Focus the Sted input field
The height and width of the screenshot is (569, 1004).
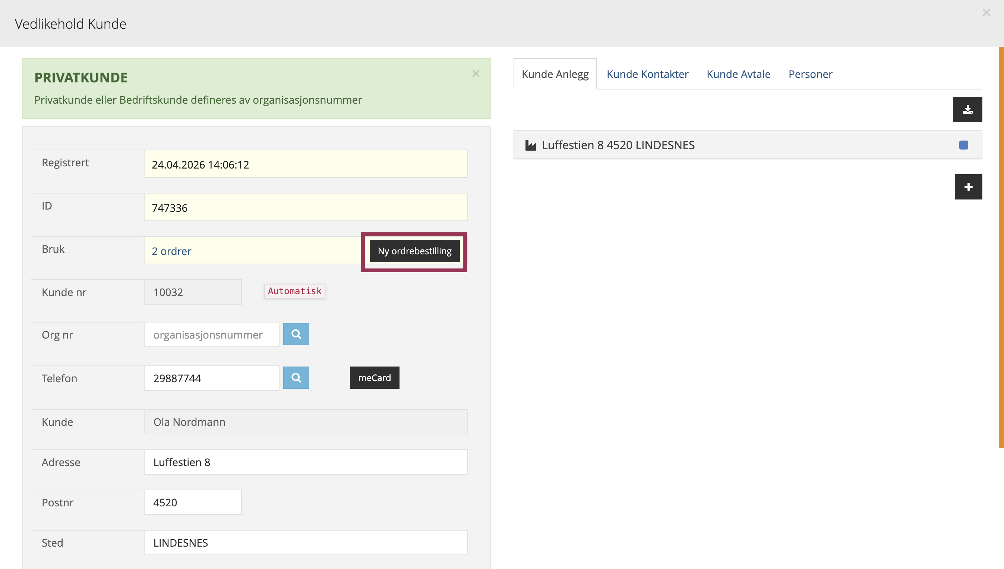[x=306, y=543]
